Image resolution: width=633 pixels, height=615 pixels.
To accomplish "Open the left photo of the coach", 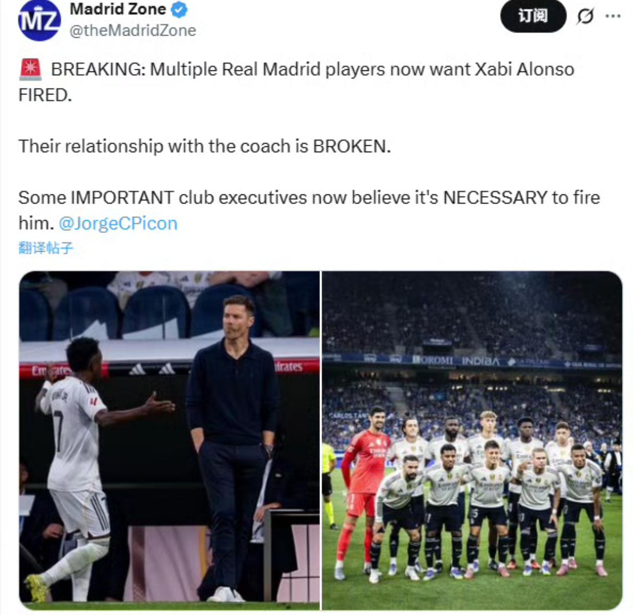I will click(x=169, y=441).
